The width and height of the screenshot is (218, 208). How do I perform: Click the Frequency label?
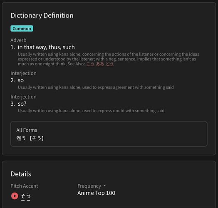(89, 186)
